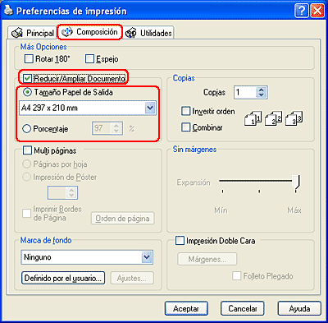Uncheck Reducir/Ampliar Documento
The height and width of the screenshot is (323, 328).
tap(27, 78)
